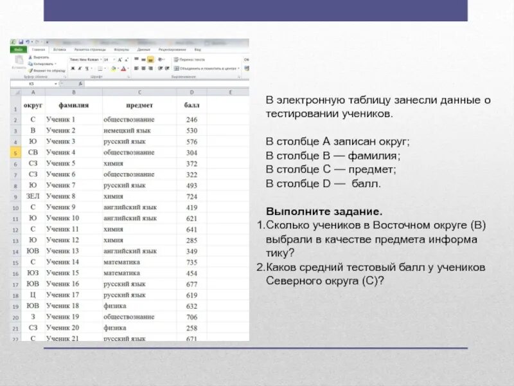The image size is (514, 386).
Task: Click the Файл menu button
Action: click(x=20, y=48)
